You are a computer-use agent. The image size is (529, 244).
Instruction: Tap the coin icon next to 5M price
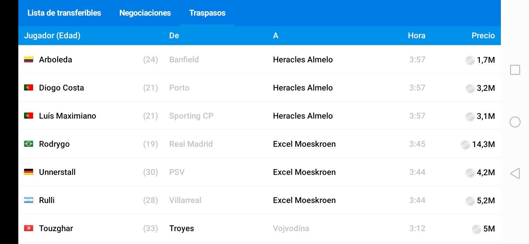476,229
